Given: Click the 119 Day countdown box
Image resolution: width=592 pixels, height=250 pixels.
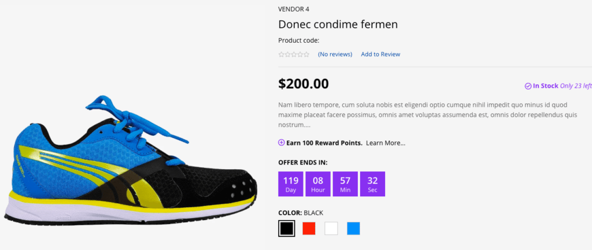Looking at the screenshot, I should [291, 184].
